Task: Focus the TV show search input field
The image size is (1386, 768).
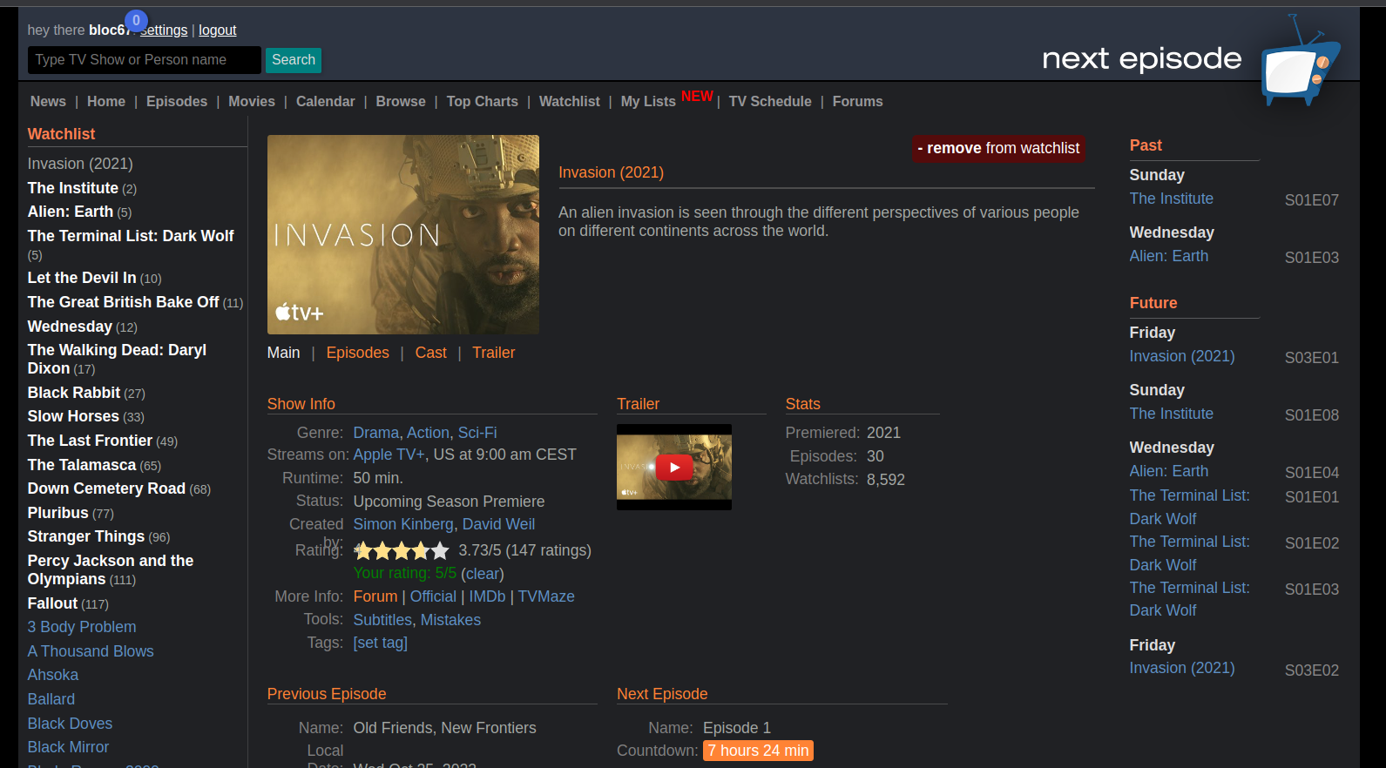Action: [x=145, y=60]
